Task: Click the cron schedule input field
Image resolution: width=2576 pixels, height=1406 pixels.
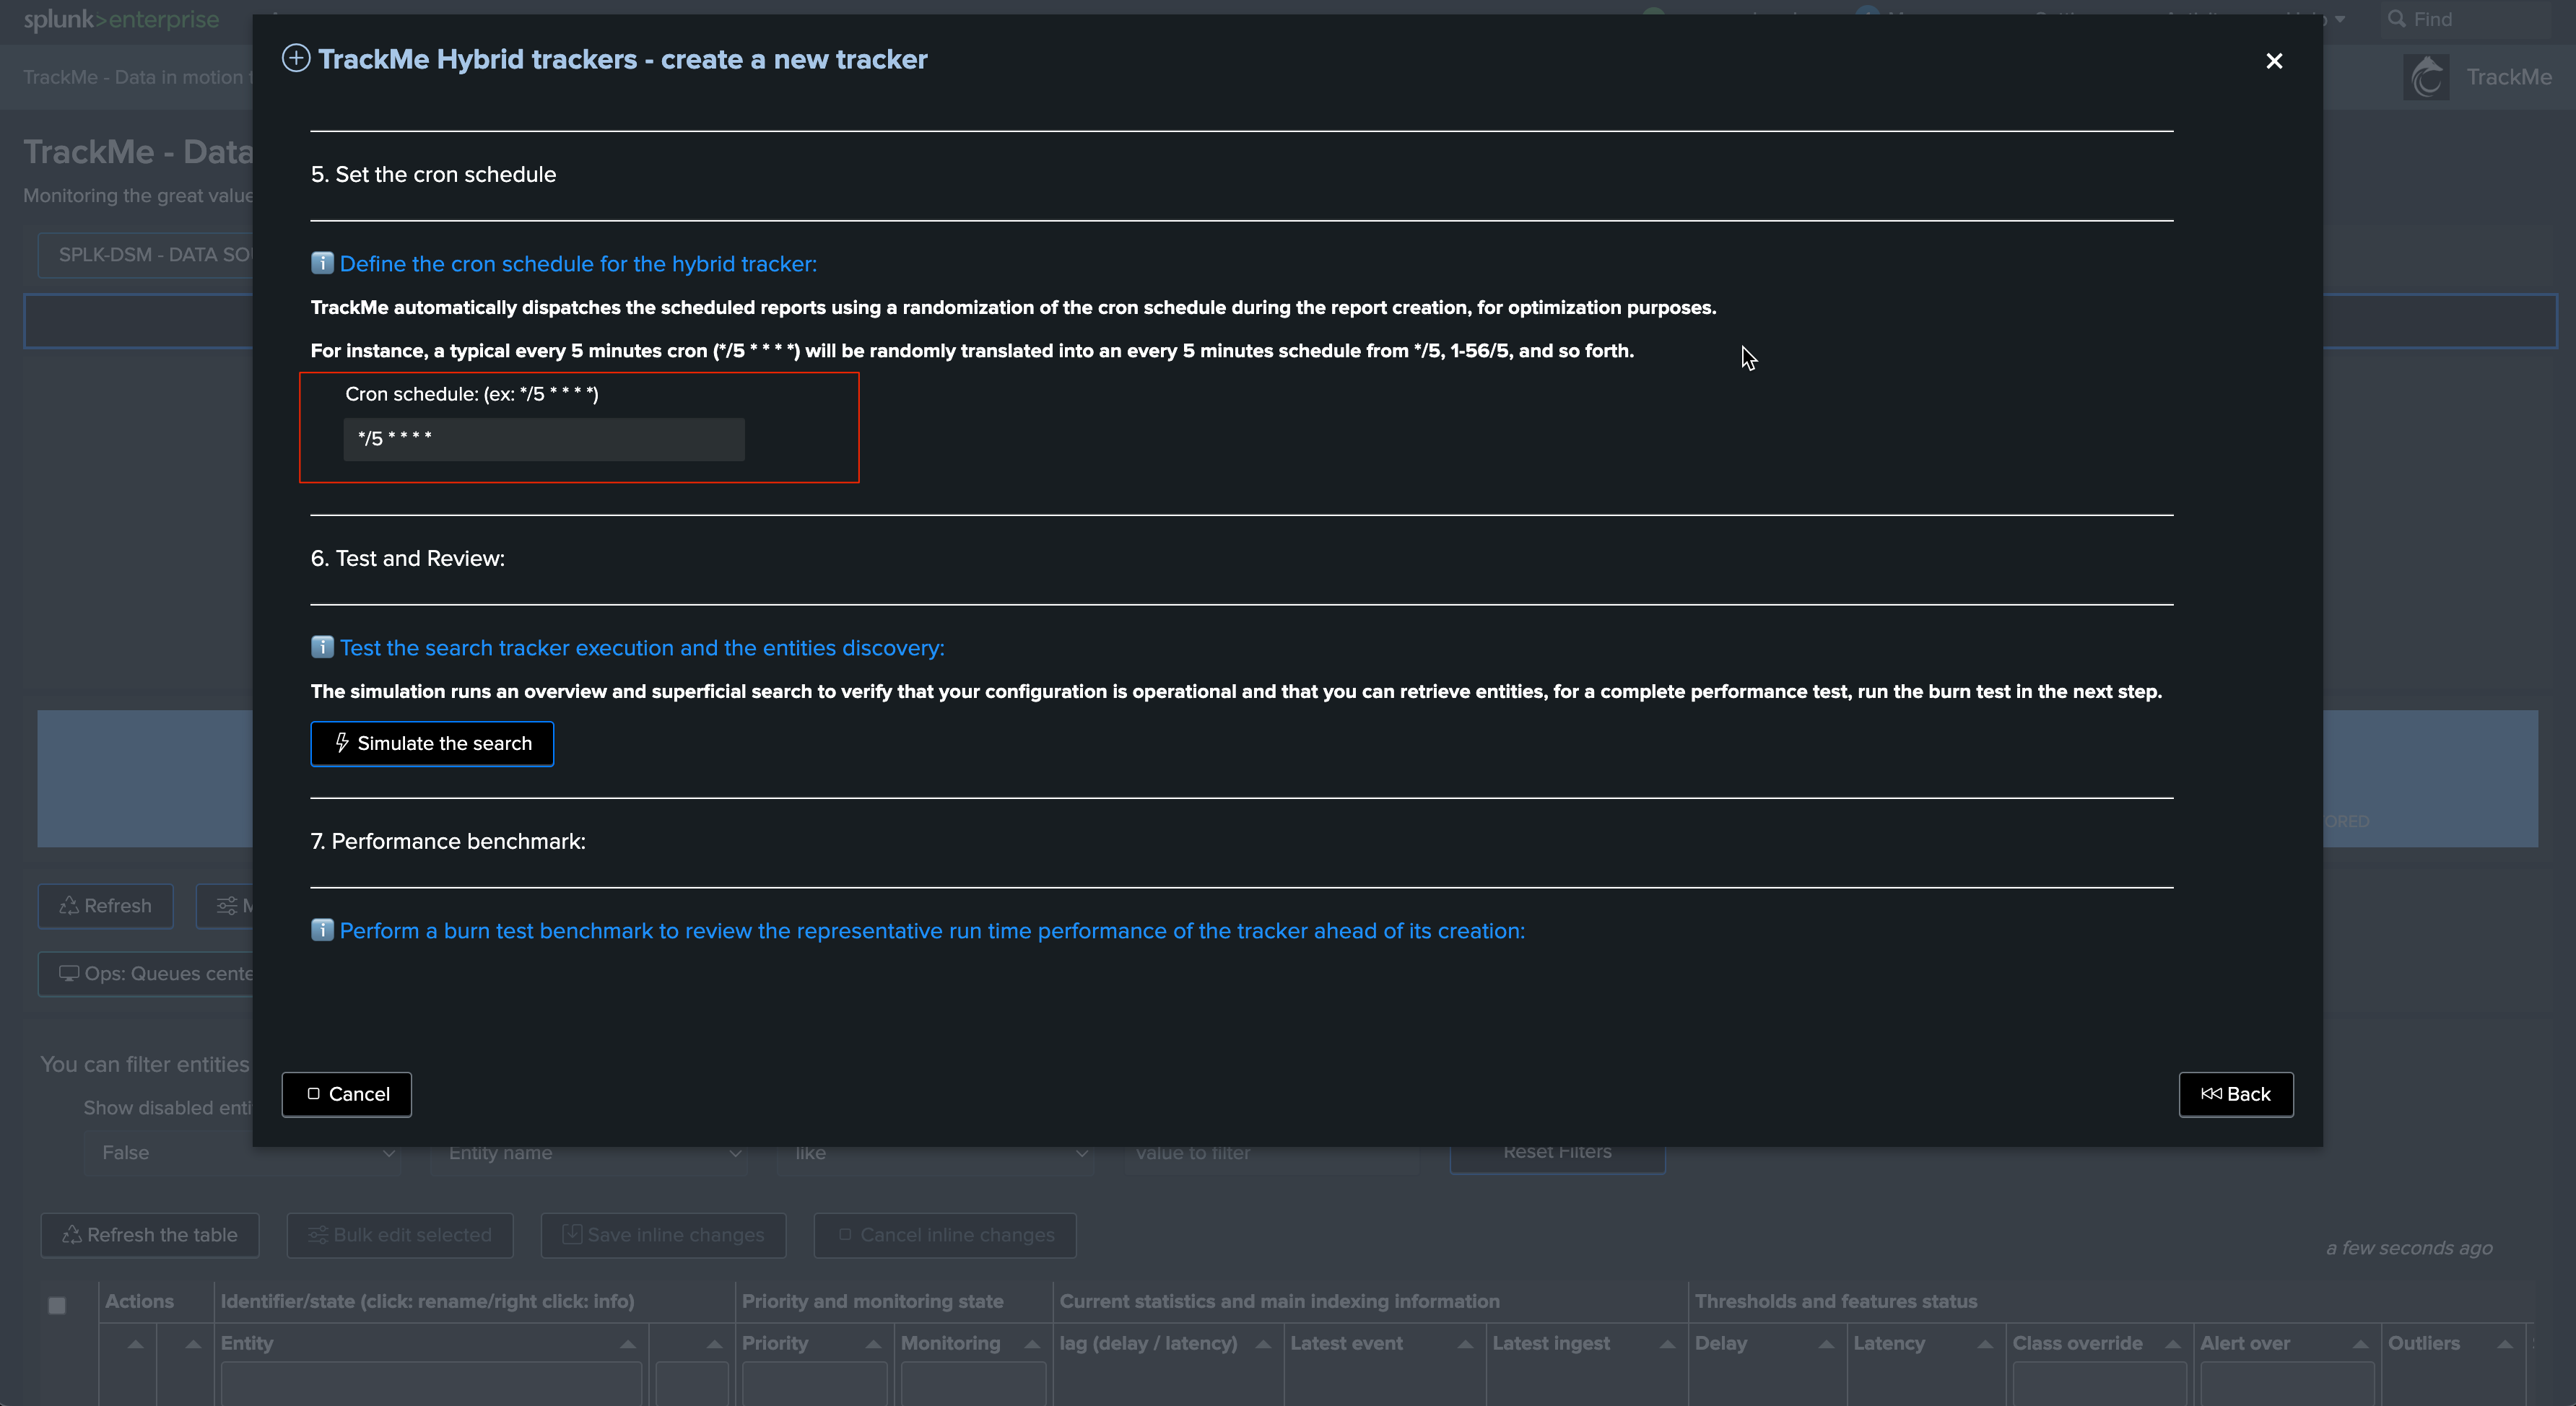Action: pos(544,439)
